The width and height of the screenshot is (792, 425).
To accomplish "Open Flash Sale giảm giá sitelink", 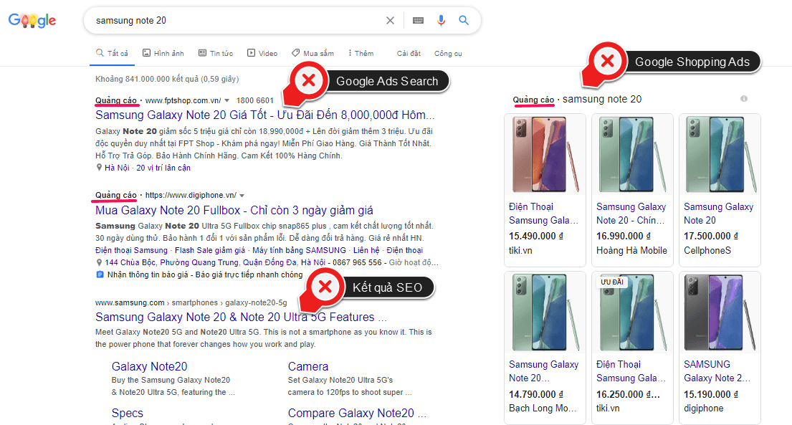I will 210,250.
